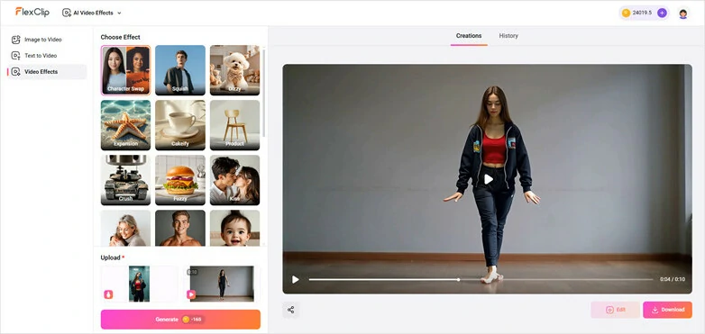Choose the hugging woman effect thumbnail
Screen dimensions: 705x334
pos(125,228)
